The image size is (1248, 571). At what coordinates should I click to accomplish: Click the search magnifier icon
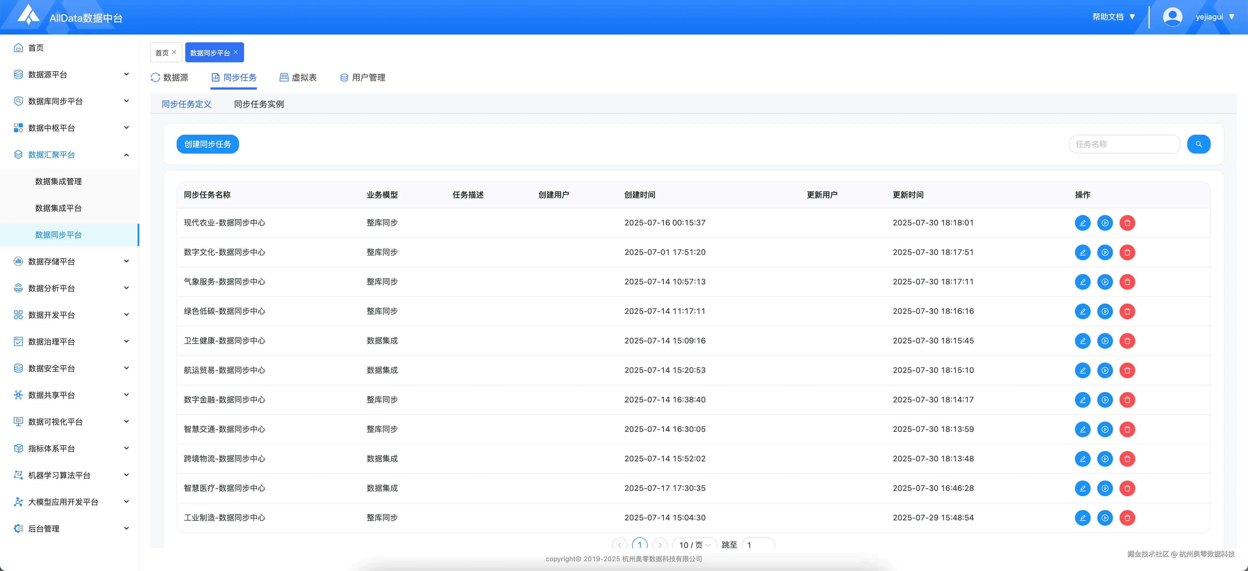tap(1199, 144)
